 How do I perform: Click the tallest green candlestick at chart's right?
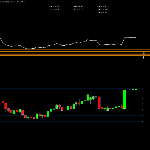click(x=124, y=99)
